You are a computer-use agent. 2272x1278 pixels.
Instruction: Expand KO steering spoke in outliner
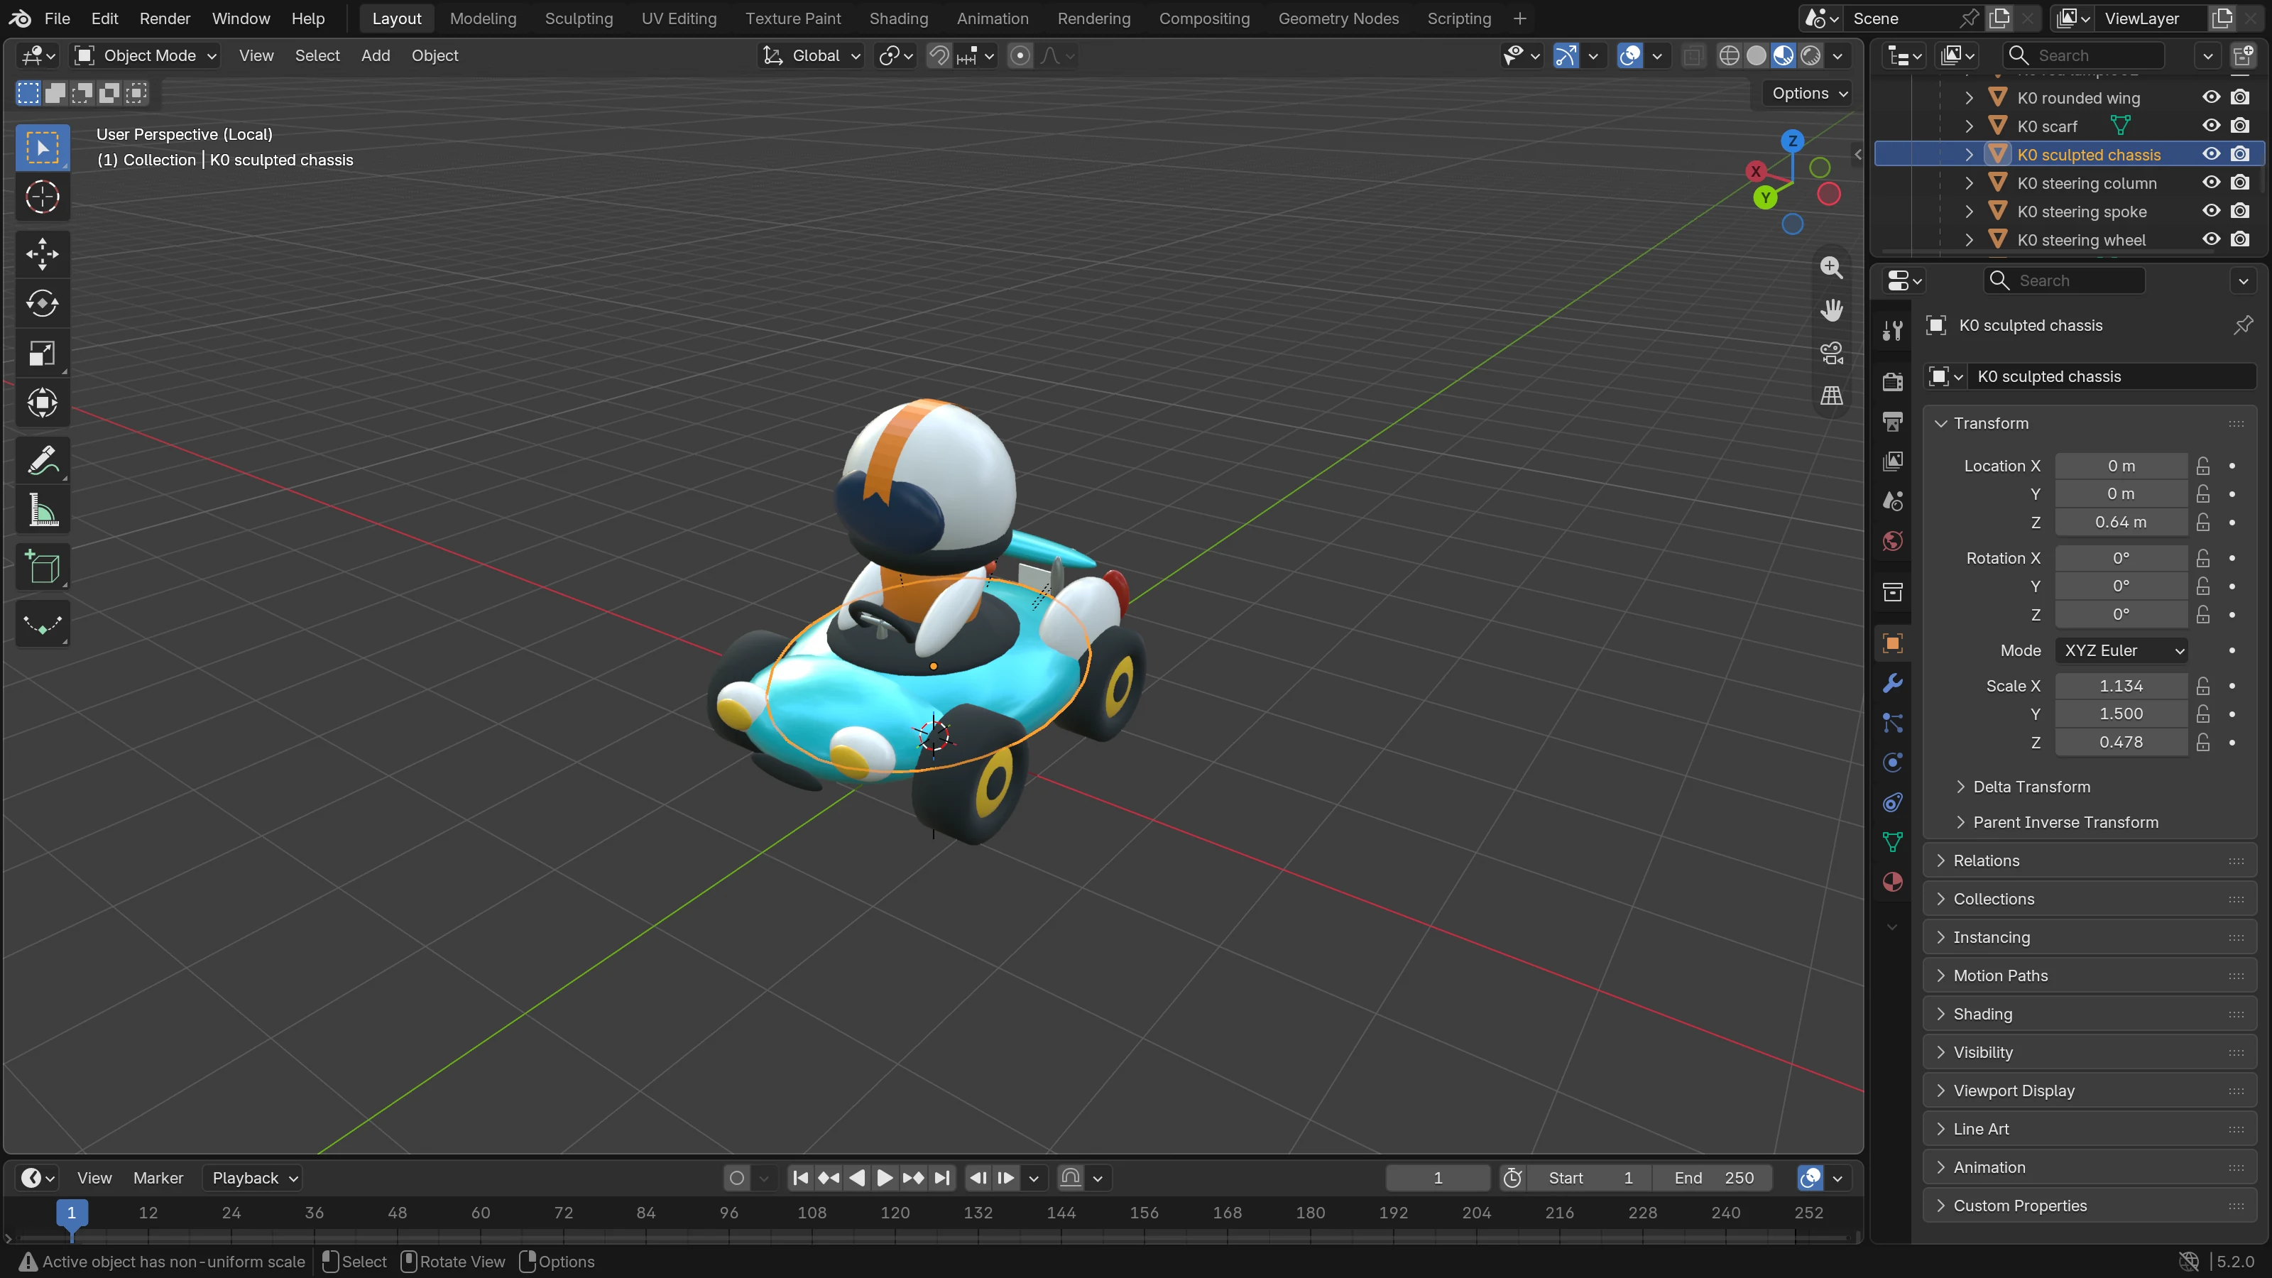(1969, 212)
